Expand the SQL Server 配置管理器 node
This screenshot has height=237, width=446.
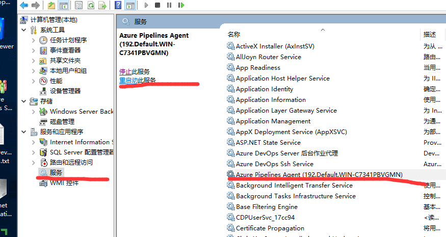(x=34, y=152)
